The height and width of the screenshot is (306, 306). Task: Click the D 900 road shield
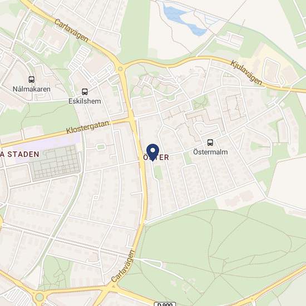(165, 304)
